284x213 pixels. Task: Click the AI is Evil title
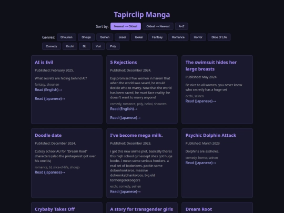[x=44, y=62]
